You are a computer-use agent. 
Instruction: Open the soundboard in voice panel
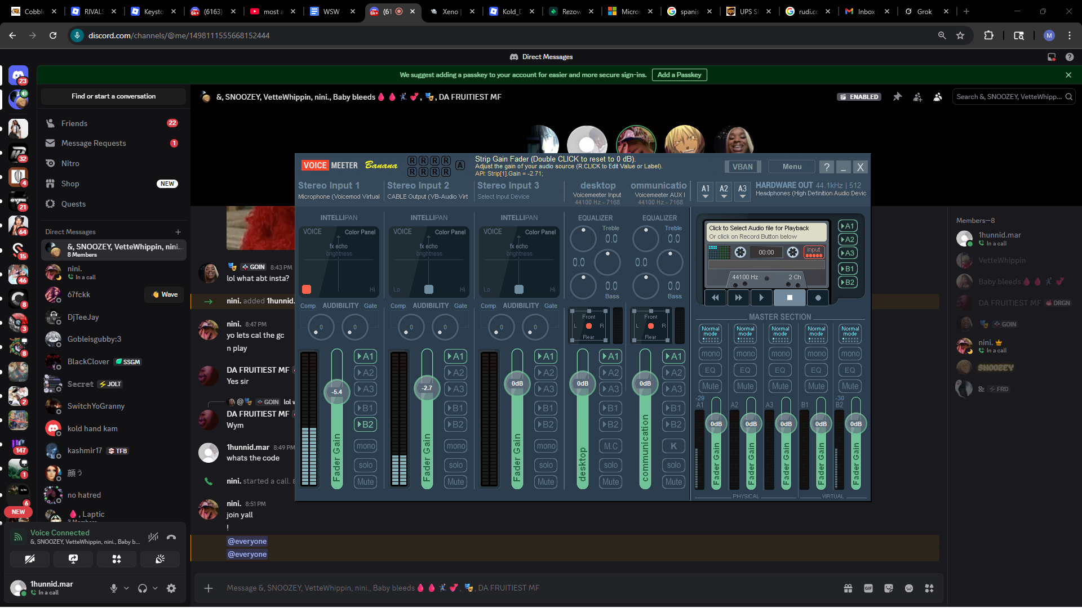coord(160,559)
